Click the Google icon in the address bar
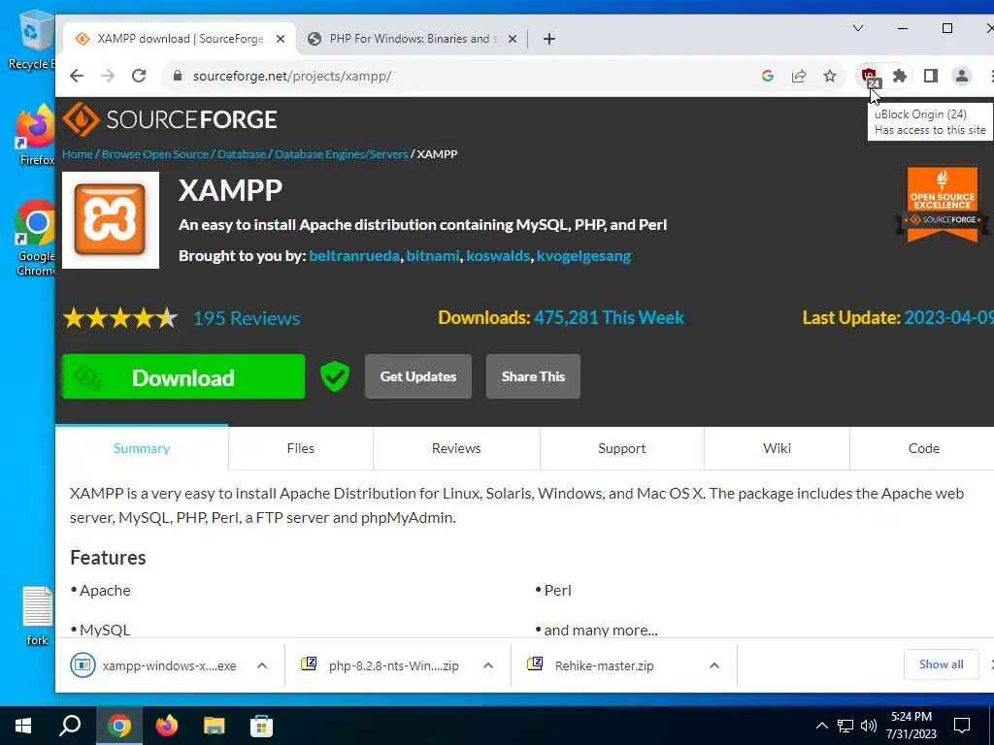This screenshot has width=994, height=745. [768, 76]
